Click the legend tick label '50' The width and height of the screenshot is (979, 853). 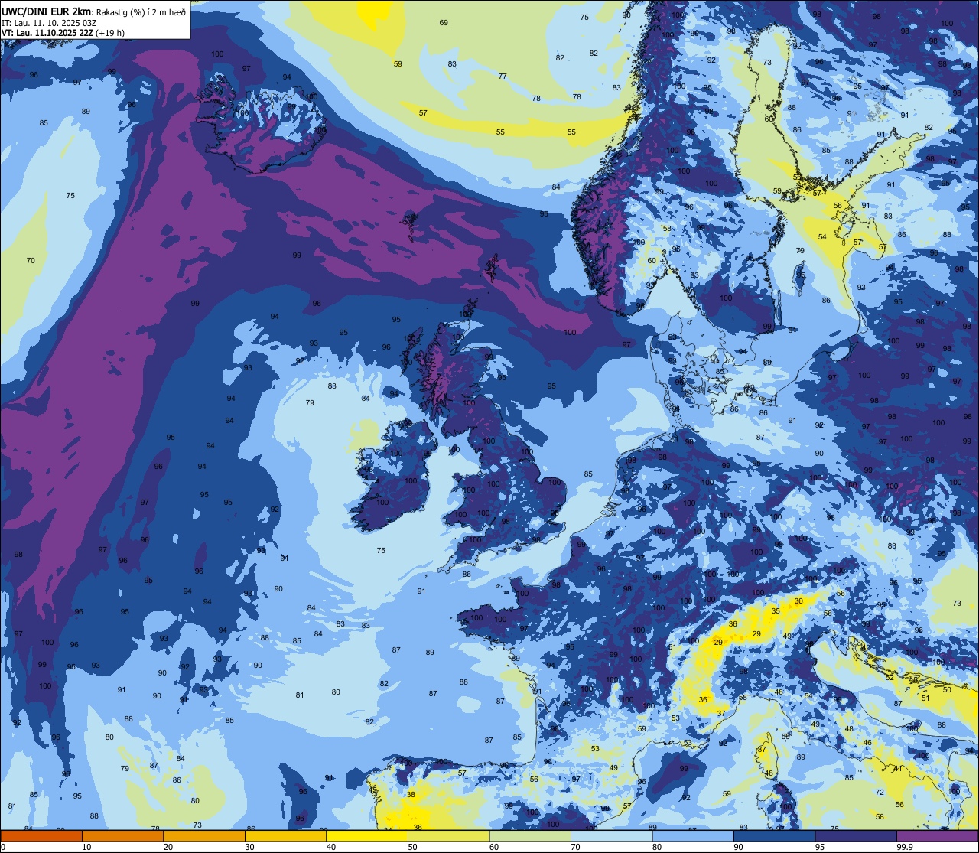coord(412,847)
